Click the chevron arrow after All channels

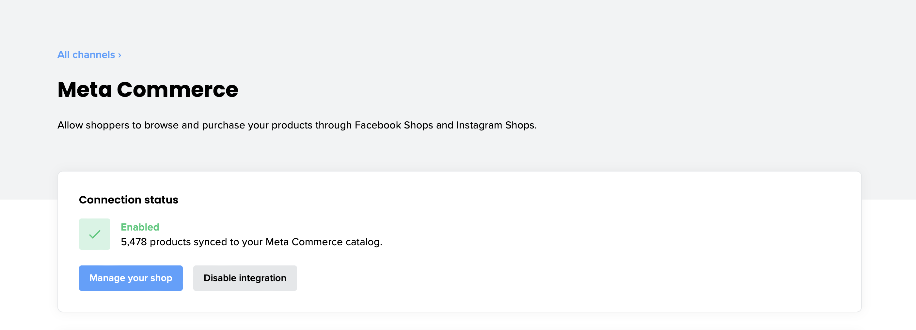pyautogui.click(x=120, y=55)
